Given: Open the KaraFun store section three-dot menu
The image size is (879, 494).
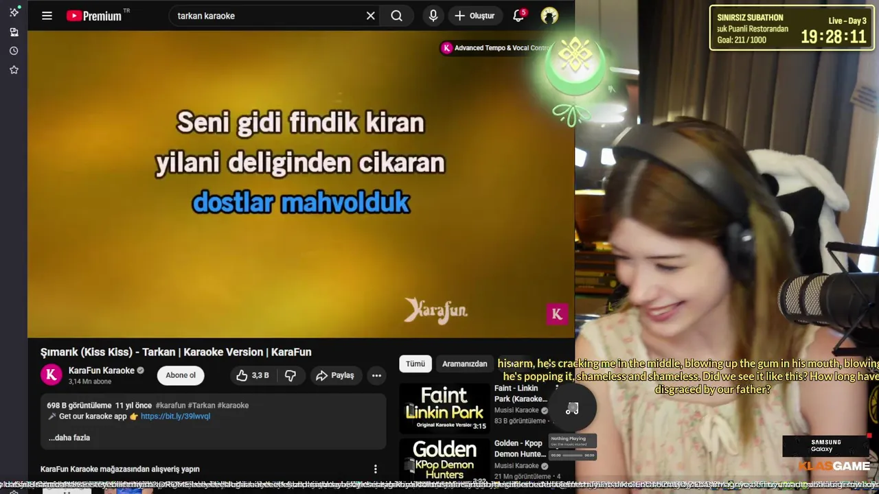Looking at the screenshot, I should tap(375, 469).
